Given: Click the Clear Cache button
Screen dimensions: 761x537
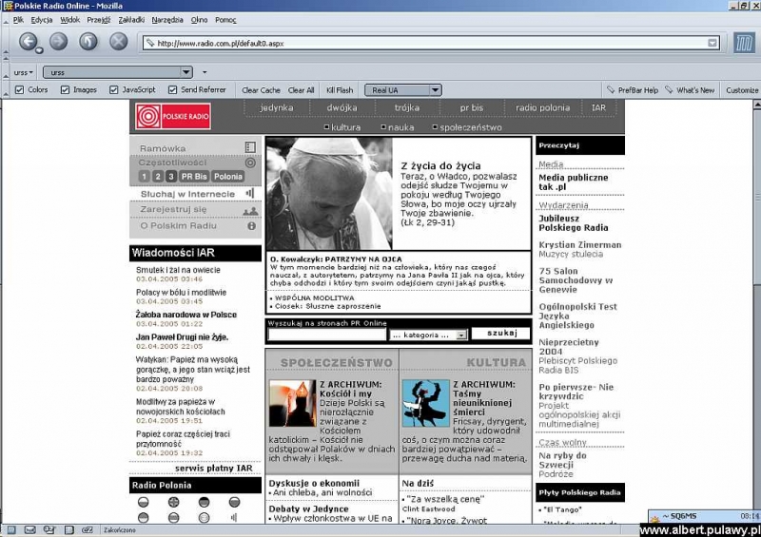Looking at the screenshot, I should point(261,90).
